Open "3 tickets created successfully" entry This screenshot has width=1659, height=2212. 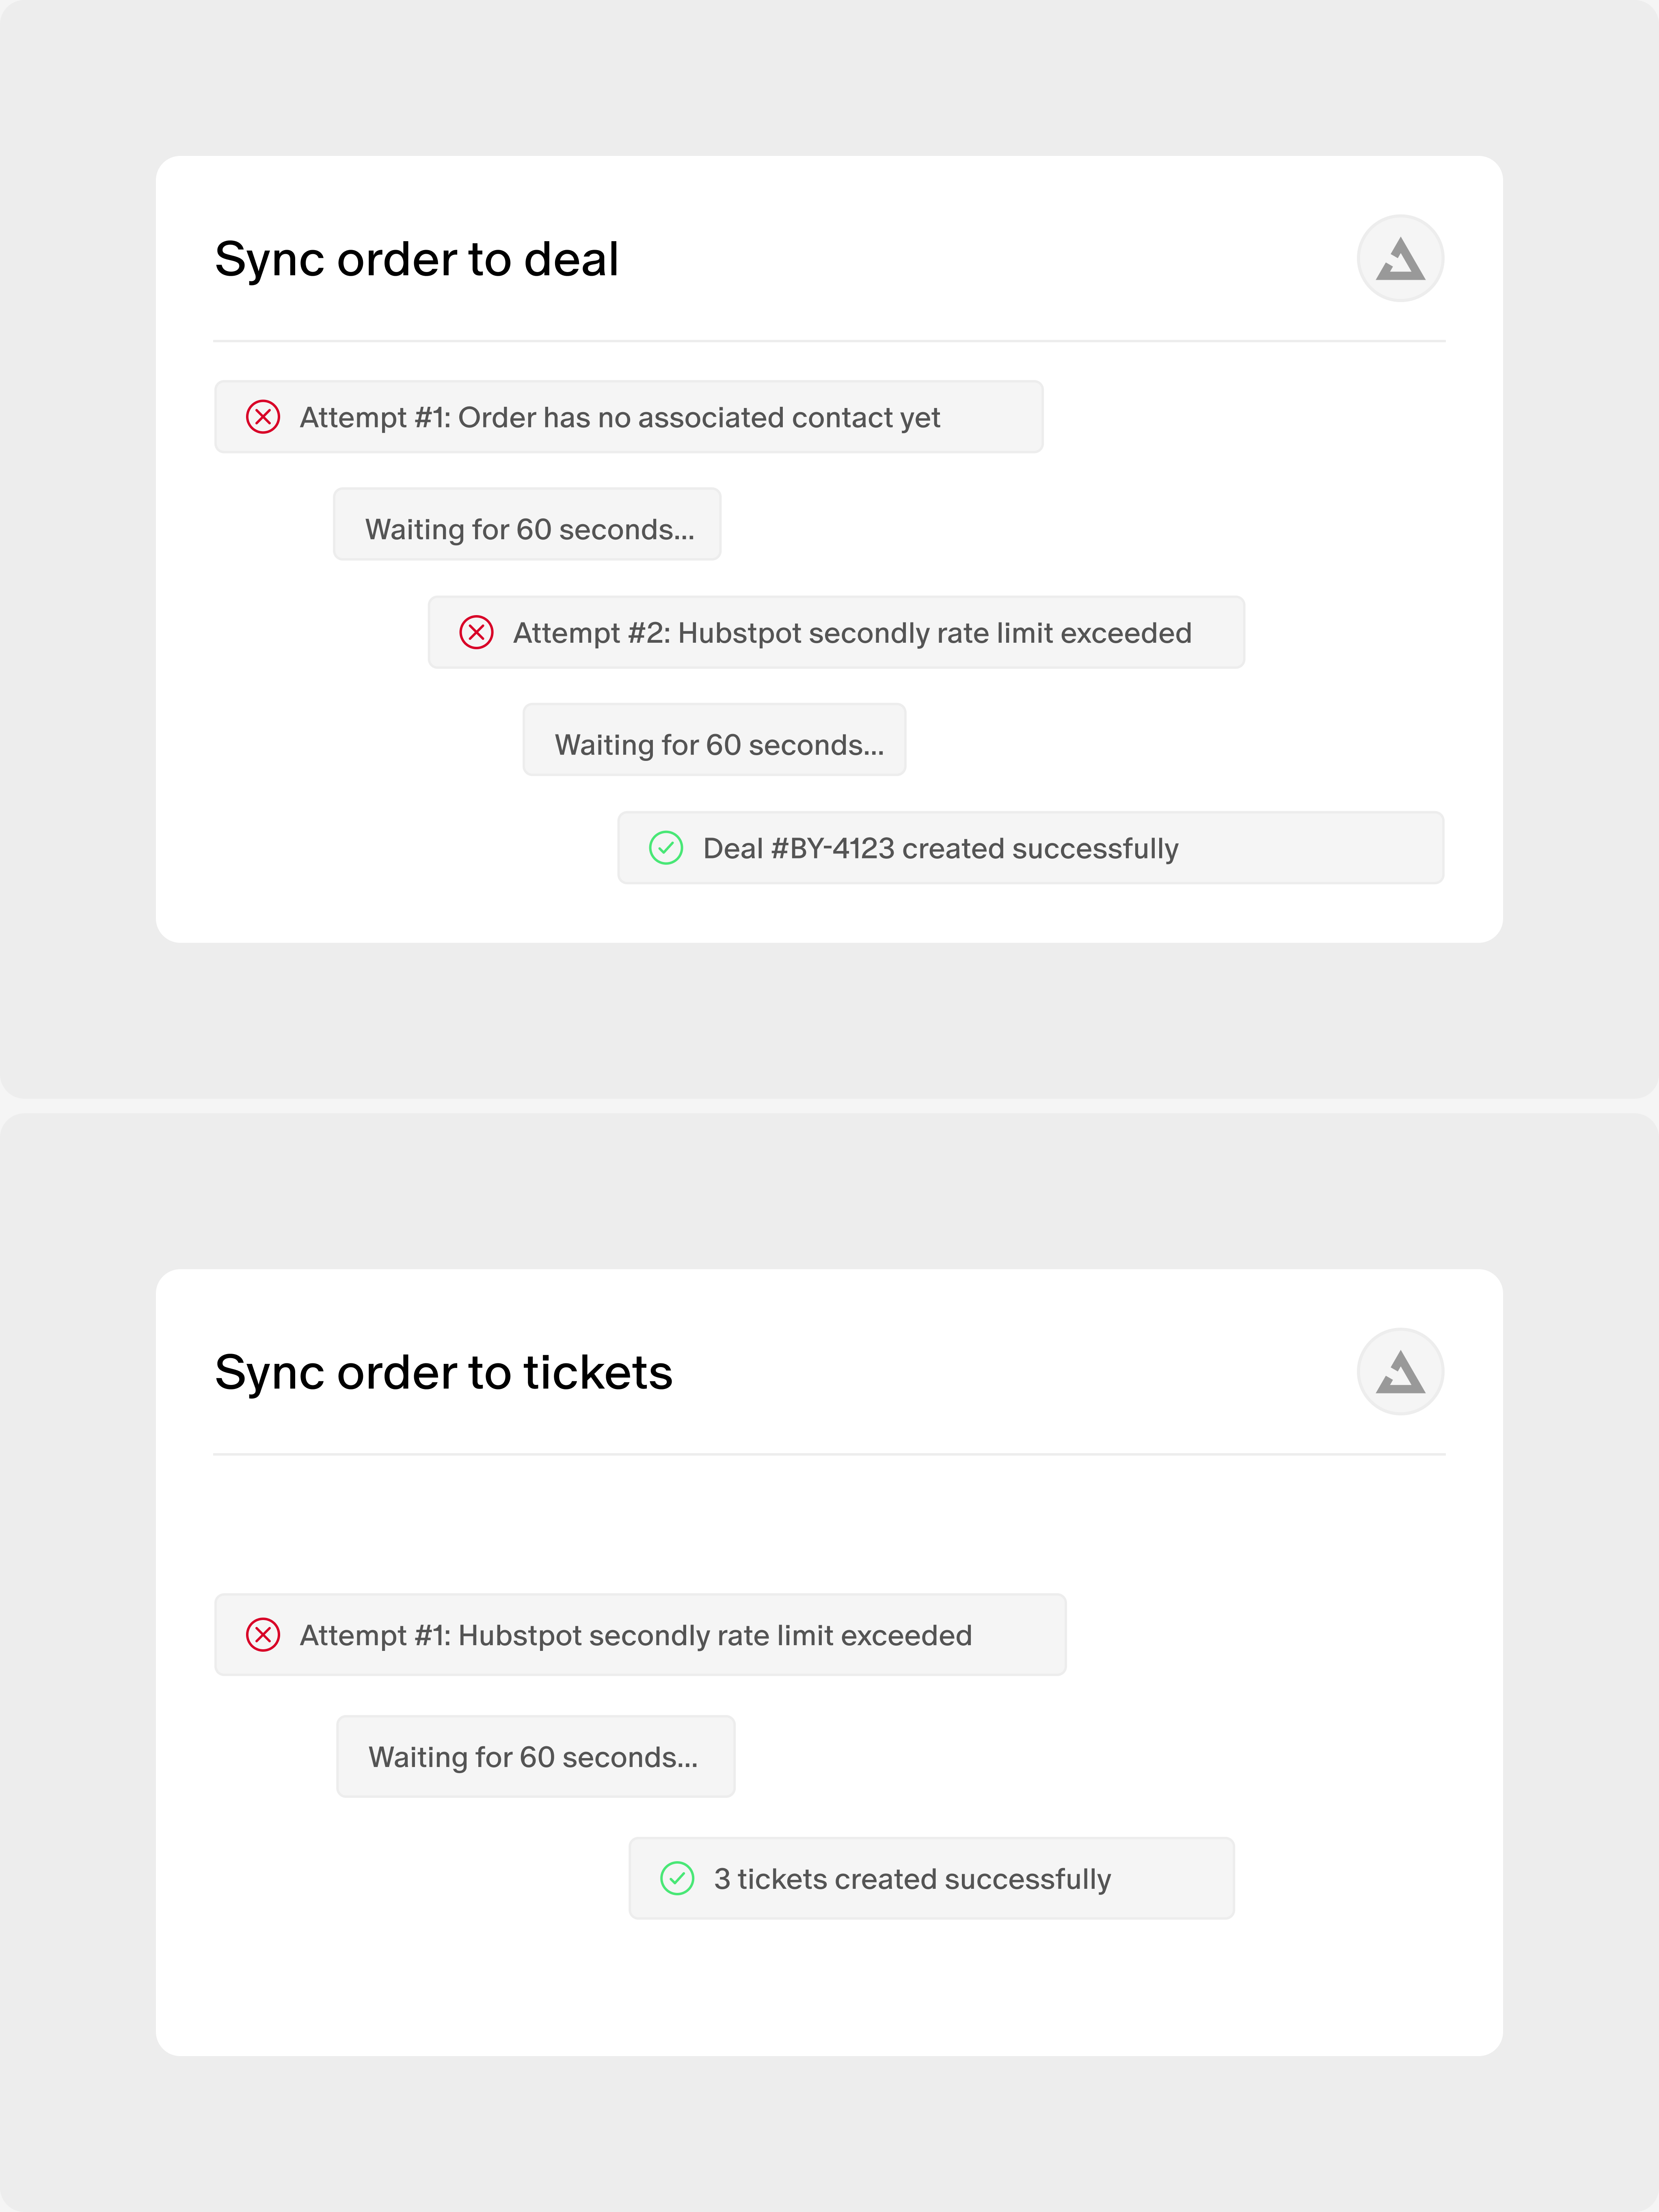coord(931,1878)
